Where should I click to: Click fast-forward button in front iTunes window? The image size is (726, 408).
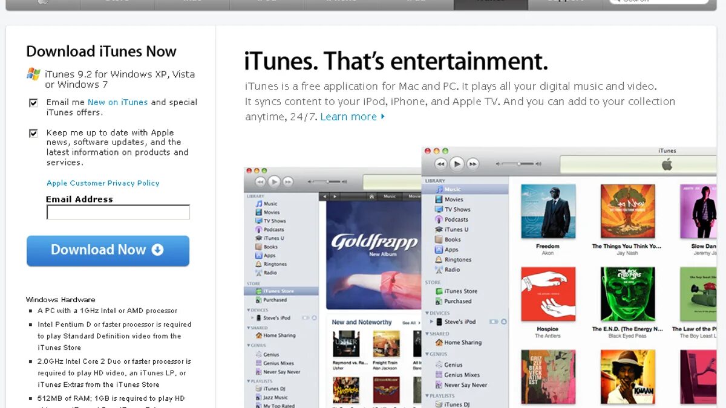point(473,164)
